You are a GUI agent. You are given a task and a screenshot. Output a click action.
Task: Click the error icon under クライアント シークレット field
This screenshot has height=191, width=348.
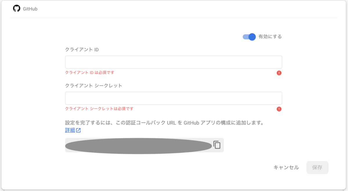coord(279,109)
